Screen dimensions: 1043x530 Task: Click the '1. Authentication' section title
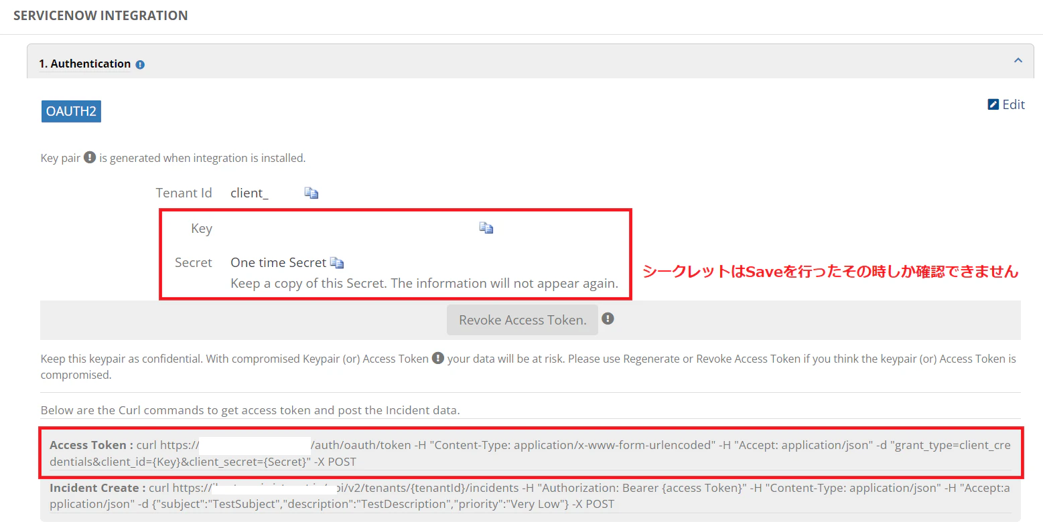coord(85,64)
